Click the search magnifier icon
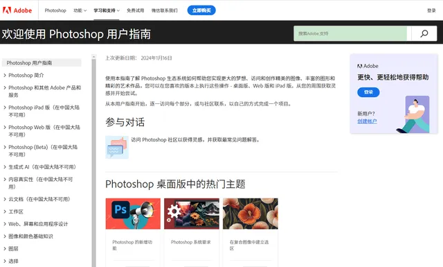 [424, 34]
